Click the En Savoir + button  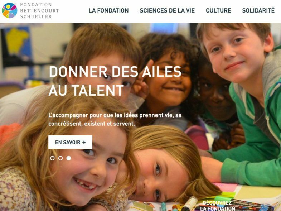coord(70,142)
